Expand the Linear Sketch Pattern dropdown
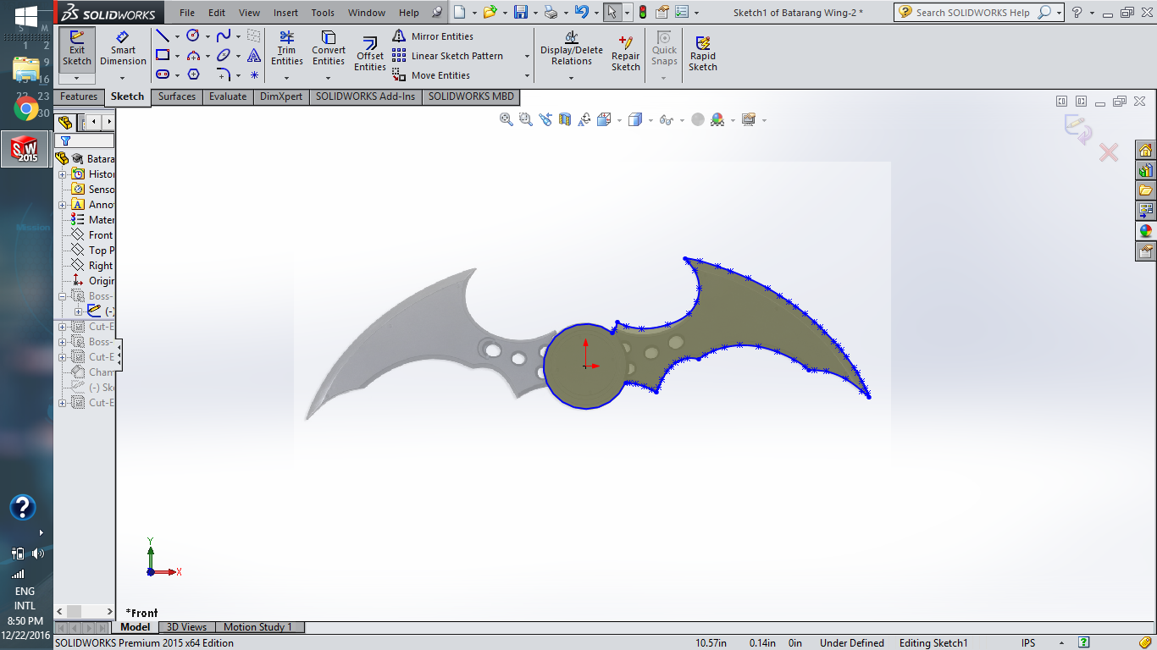 (527, 56)
